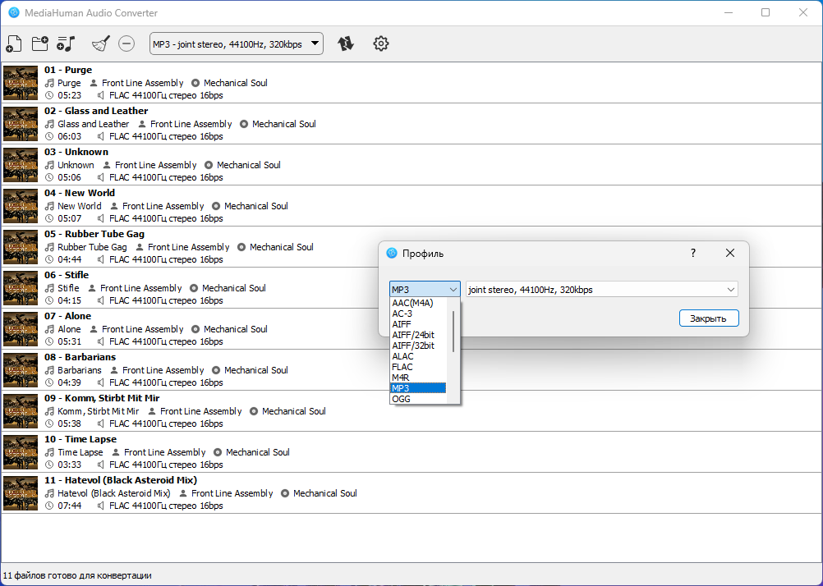823x586 pixels.
Task: Click album cover of 03 - Unknown
Action: [x=21, y=165]
